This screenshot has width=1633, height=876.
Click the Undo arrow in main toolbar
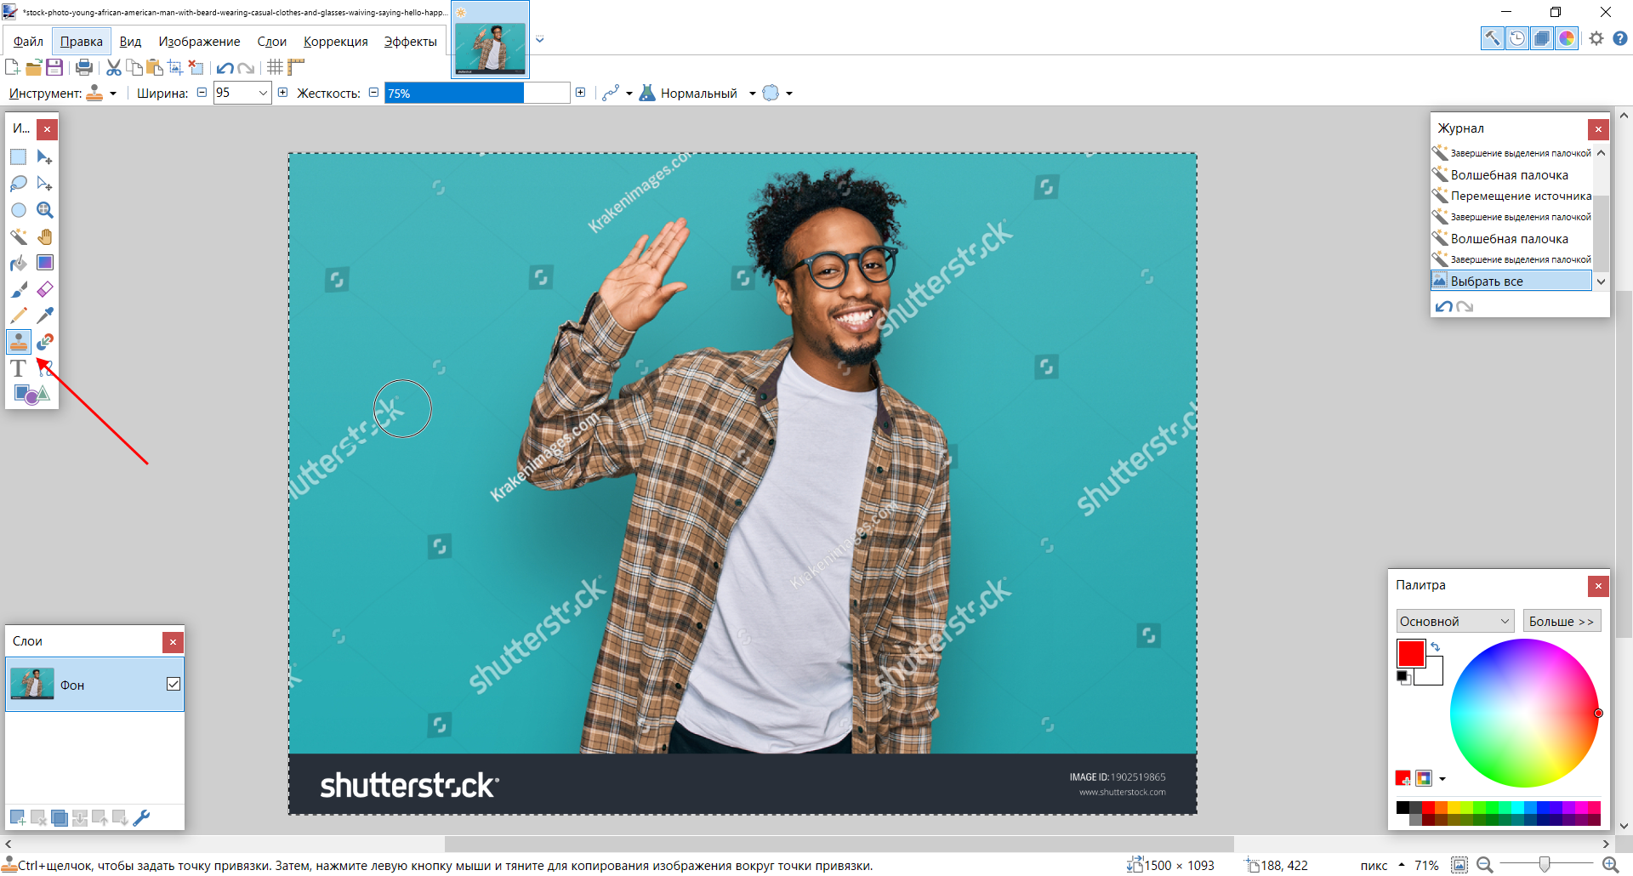tap(225, 68)
